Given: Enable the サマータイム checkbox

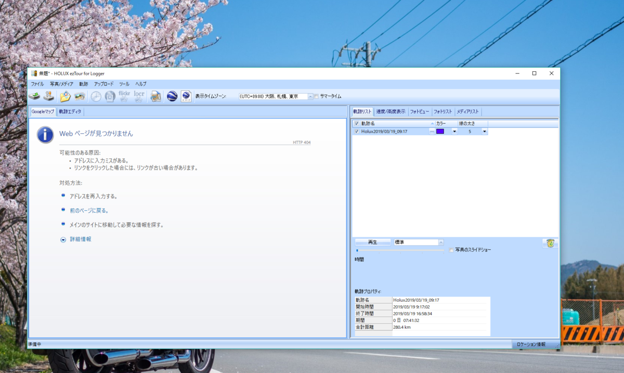Looking at the screenshot, I should [x=316, y=96].
